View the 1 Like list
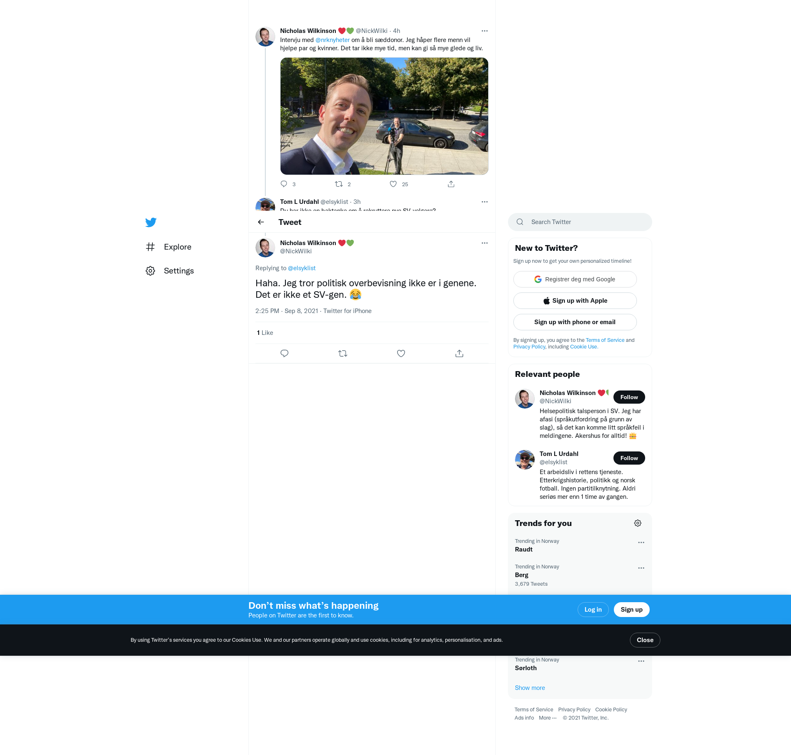Viewport: 791px width, 755px height. point(265,333)
